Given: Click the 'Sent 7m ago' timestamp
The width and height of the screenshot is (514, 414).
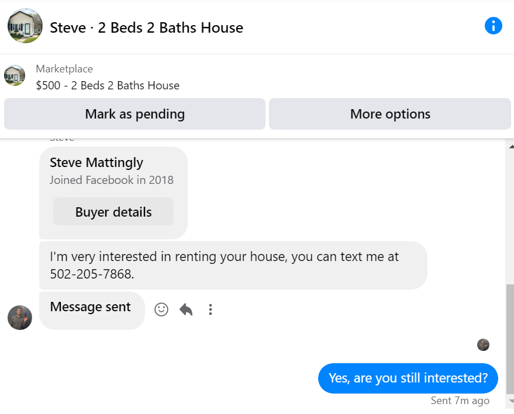Looking at the screenshot, I should 460,401.
